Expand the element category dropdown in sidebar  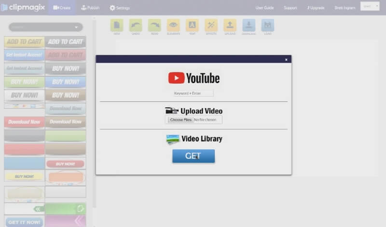tap(46, 27)
